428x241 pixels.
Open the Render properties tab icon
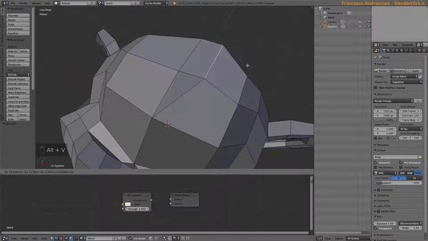(384, 51)
